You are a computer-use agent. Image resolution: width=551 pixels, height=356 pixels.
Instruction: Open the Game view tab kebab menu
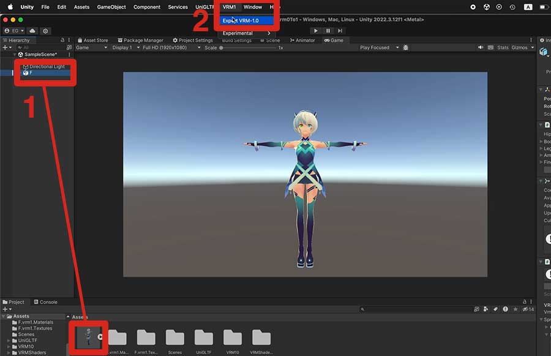[531, 40]
